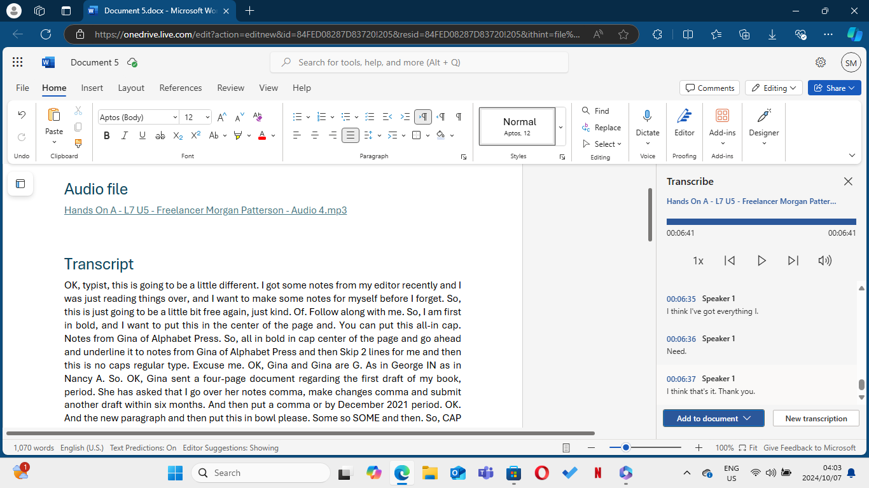
Task: Open the Comments pane
Action: click(x=709, y=88)
